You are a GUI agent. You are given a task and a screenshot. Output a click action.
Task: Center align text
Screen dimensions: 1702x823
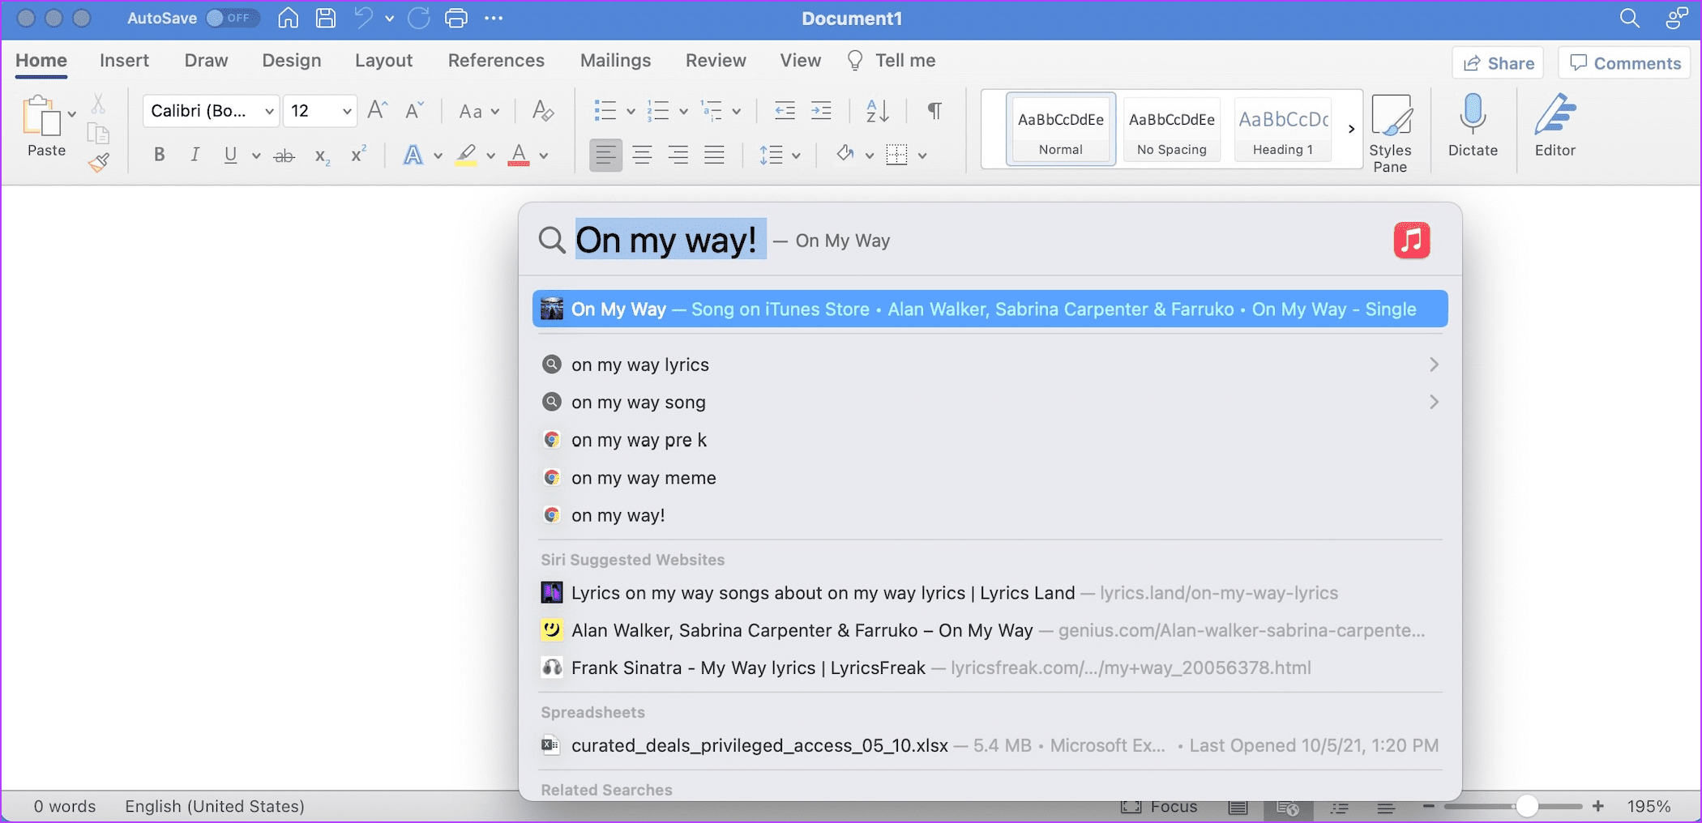(x=642, y=155)
